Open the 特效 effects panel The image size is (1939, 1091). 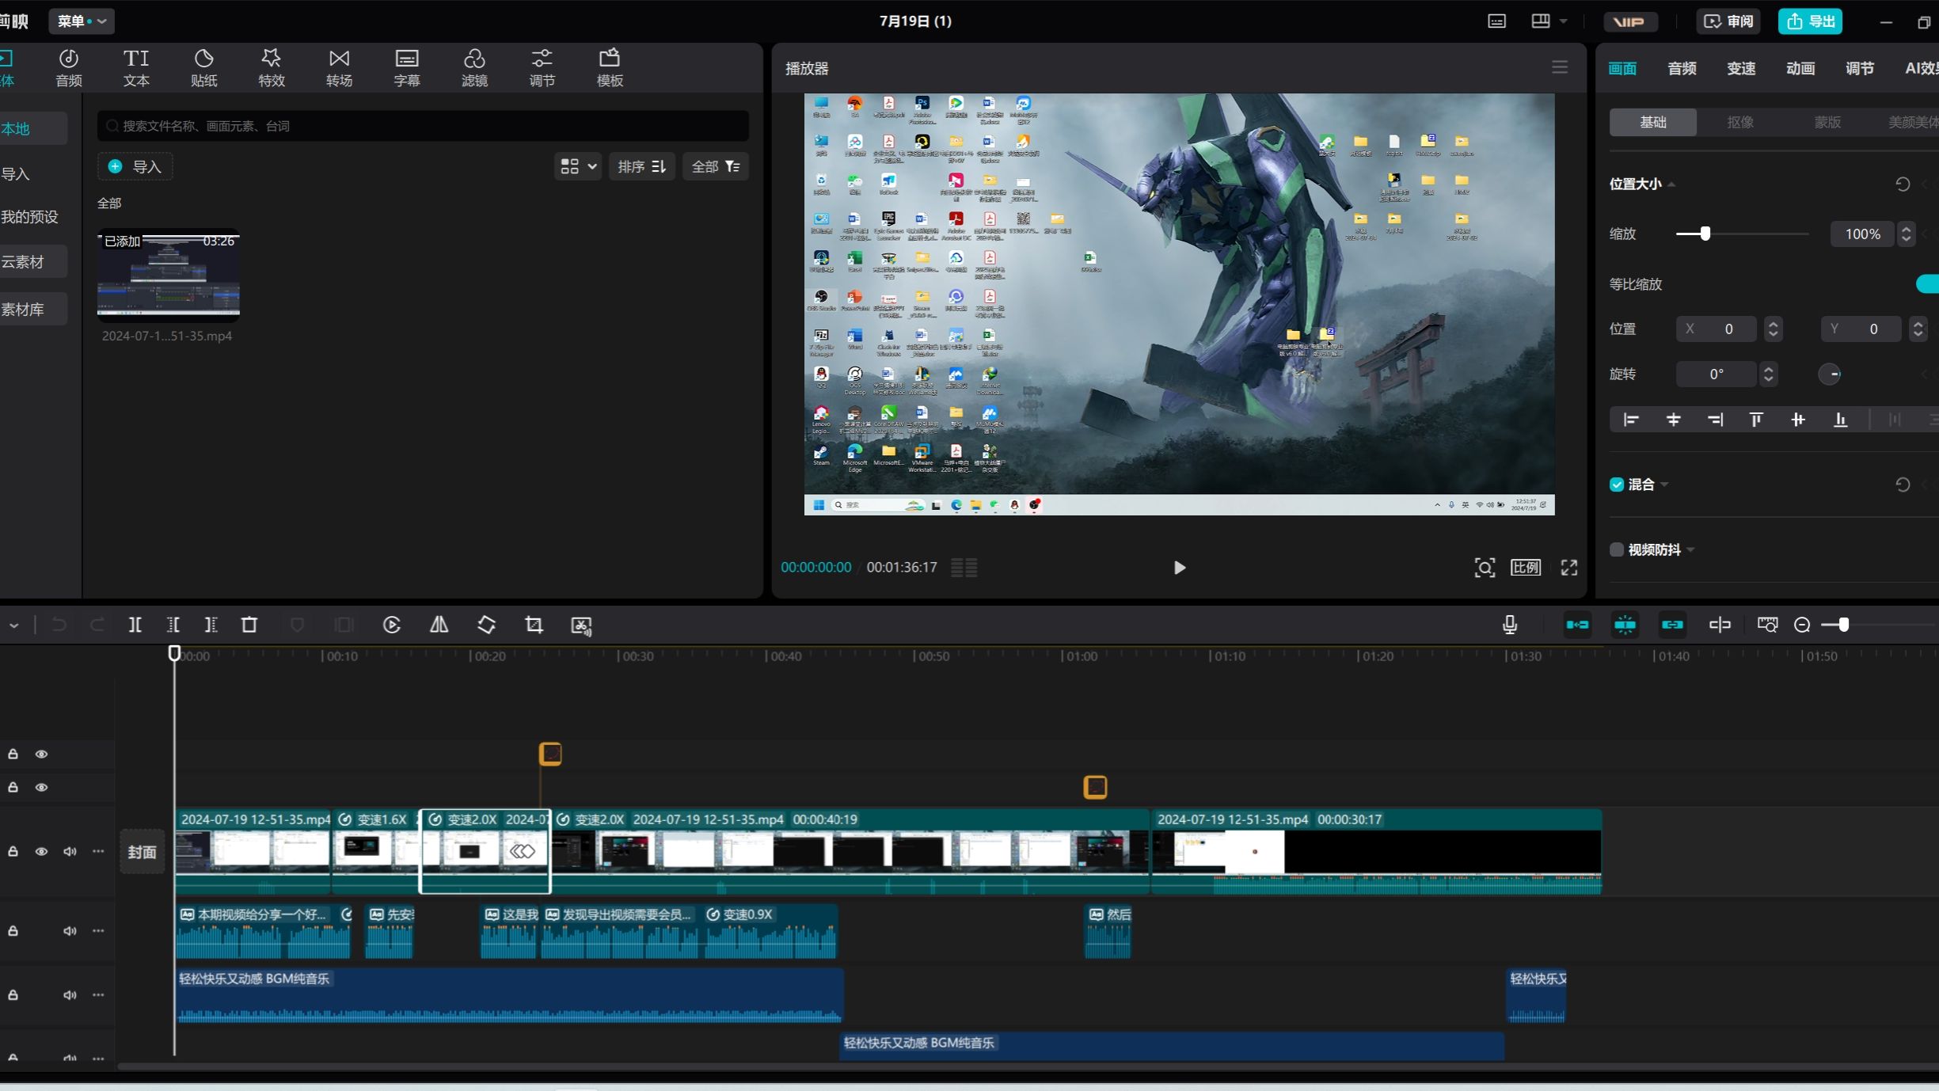[x=272, y=68]
